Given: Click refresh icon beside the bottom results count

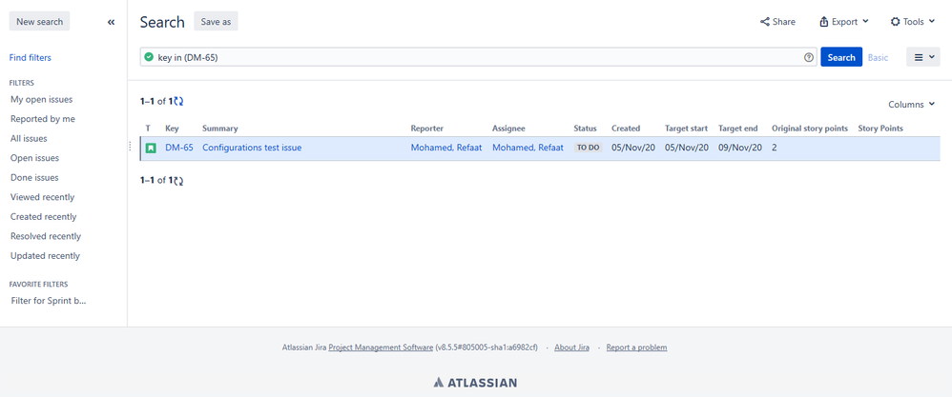Looking at the screenshot, I should (x=178, y=180).
